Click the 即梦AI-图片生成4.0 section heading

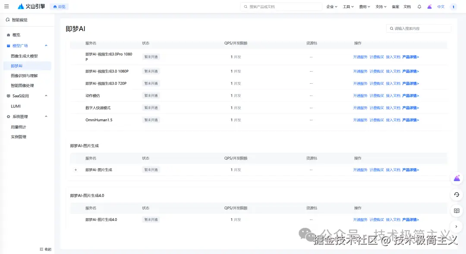[87, 195]
